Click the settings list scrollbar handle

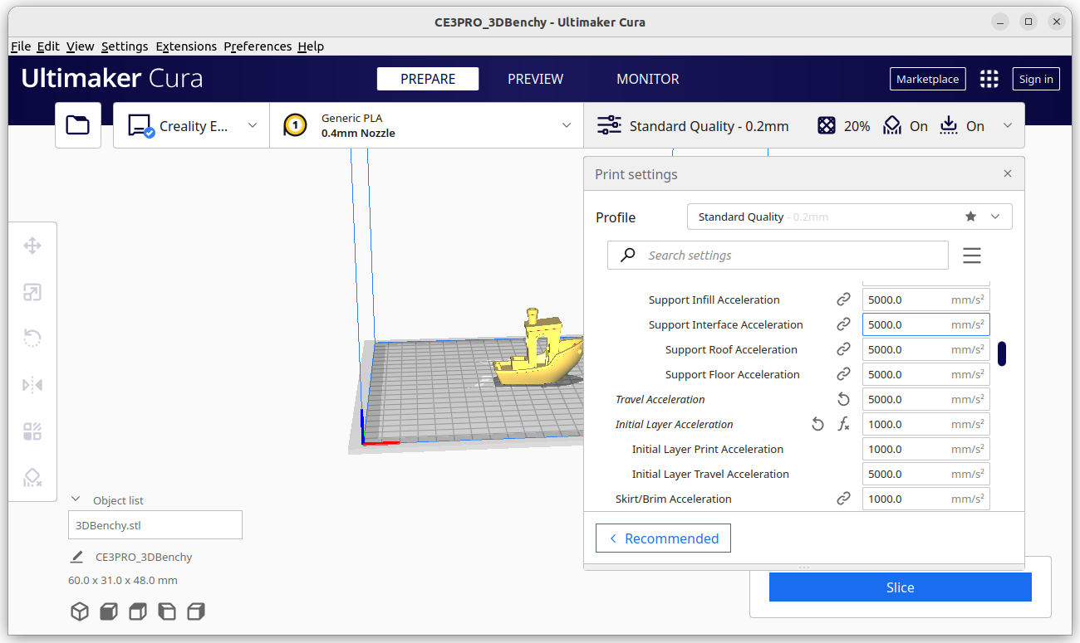pyautogui.click(x=1002, y=353)
